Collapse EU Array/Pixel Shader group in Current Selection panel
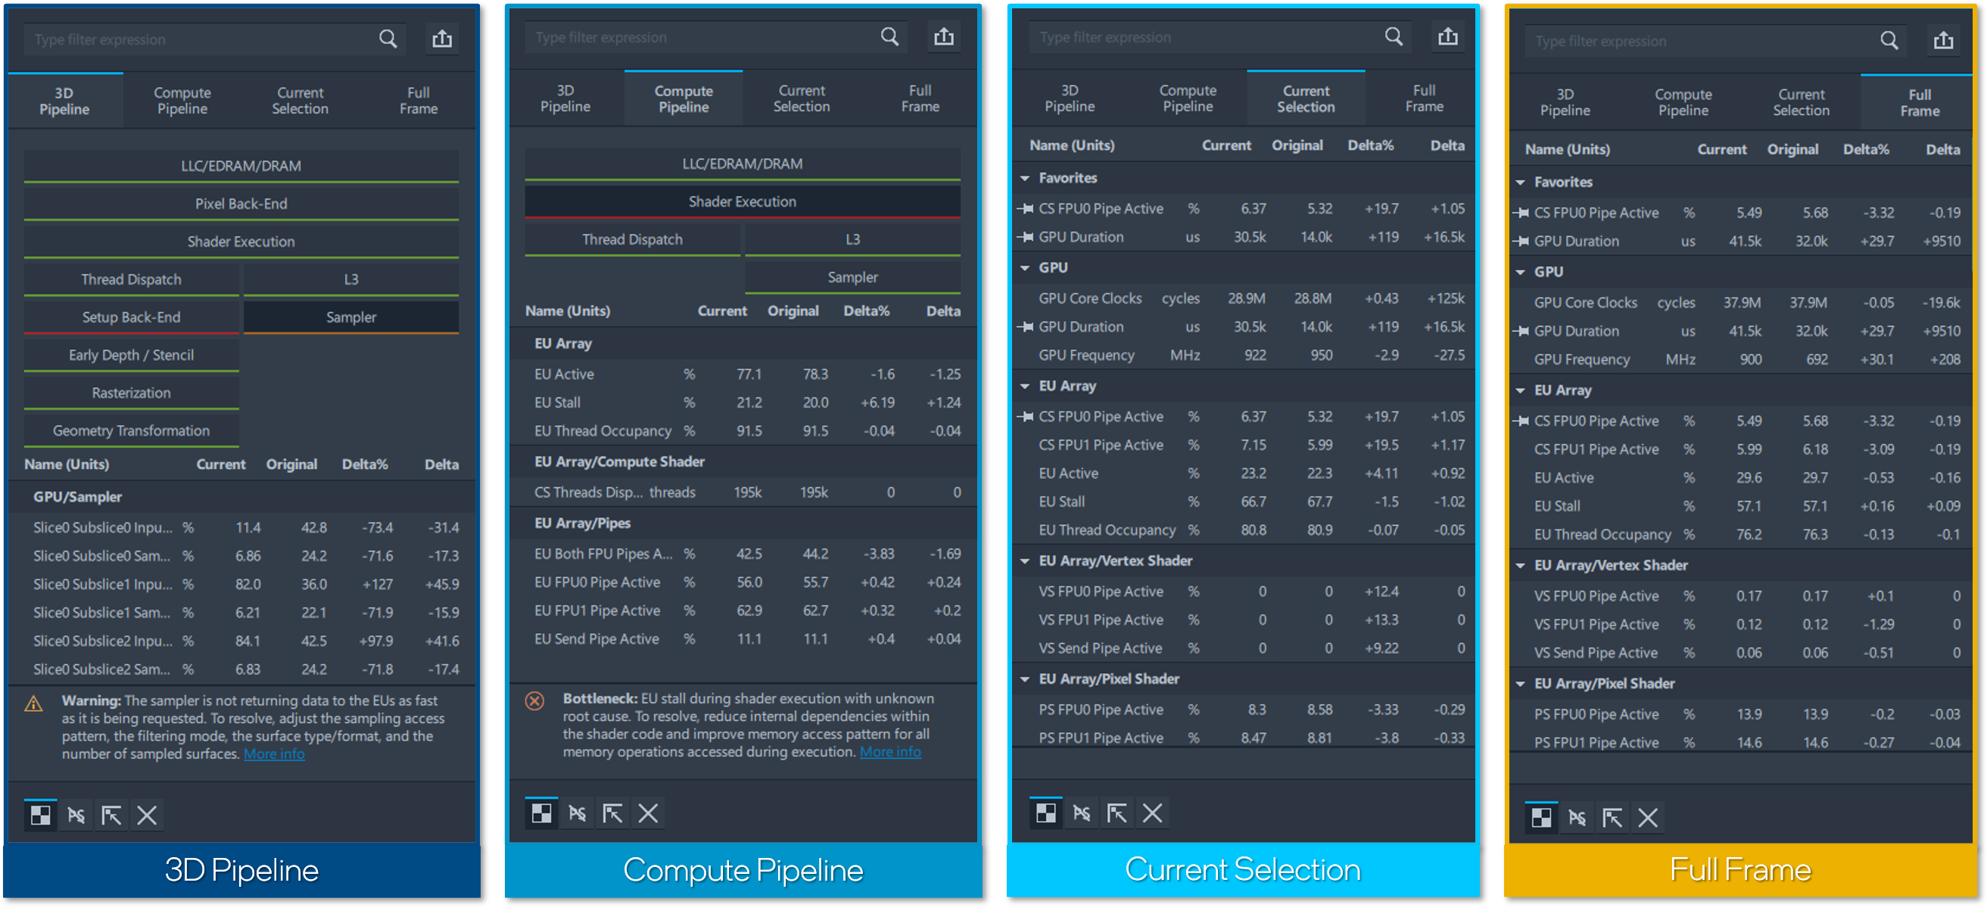 click(x=1025, y=679)
